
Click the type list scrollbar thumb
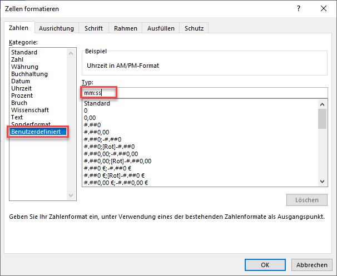(x=322, y=119)
